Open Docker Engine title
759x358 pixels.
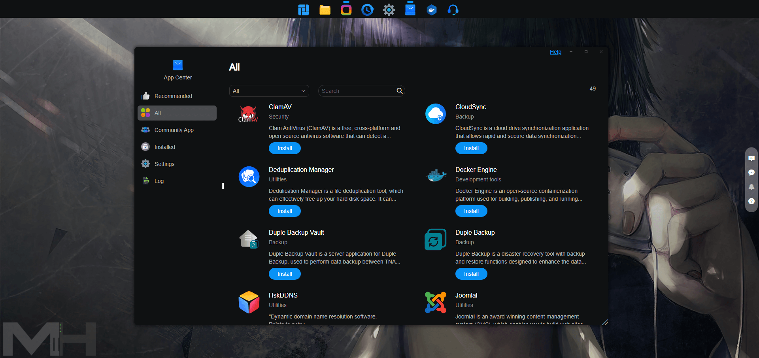[x=476, y=170]
